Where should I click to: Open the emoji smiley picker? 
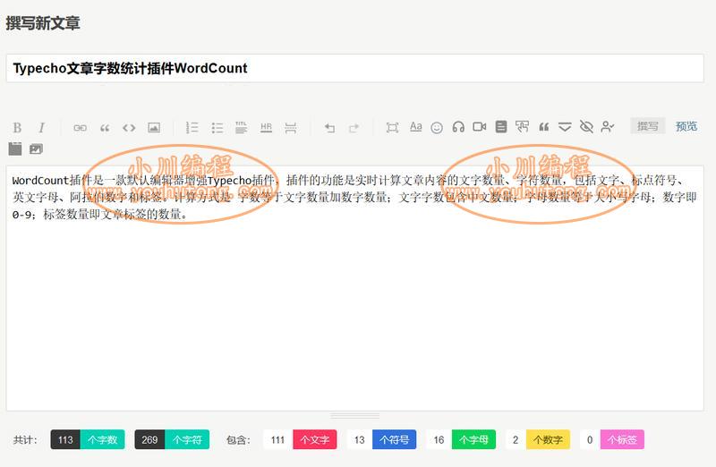[x=437, y=127]
